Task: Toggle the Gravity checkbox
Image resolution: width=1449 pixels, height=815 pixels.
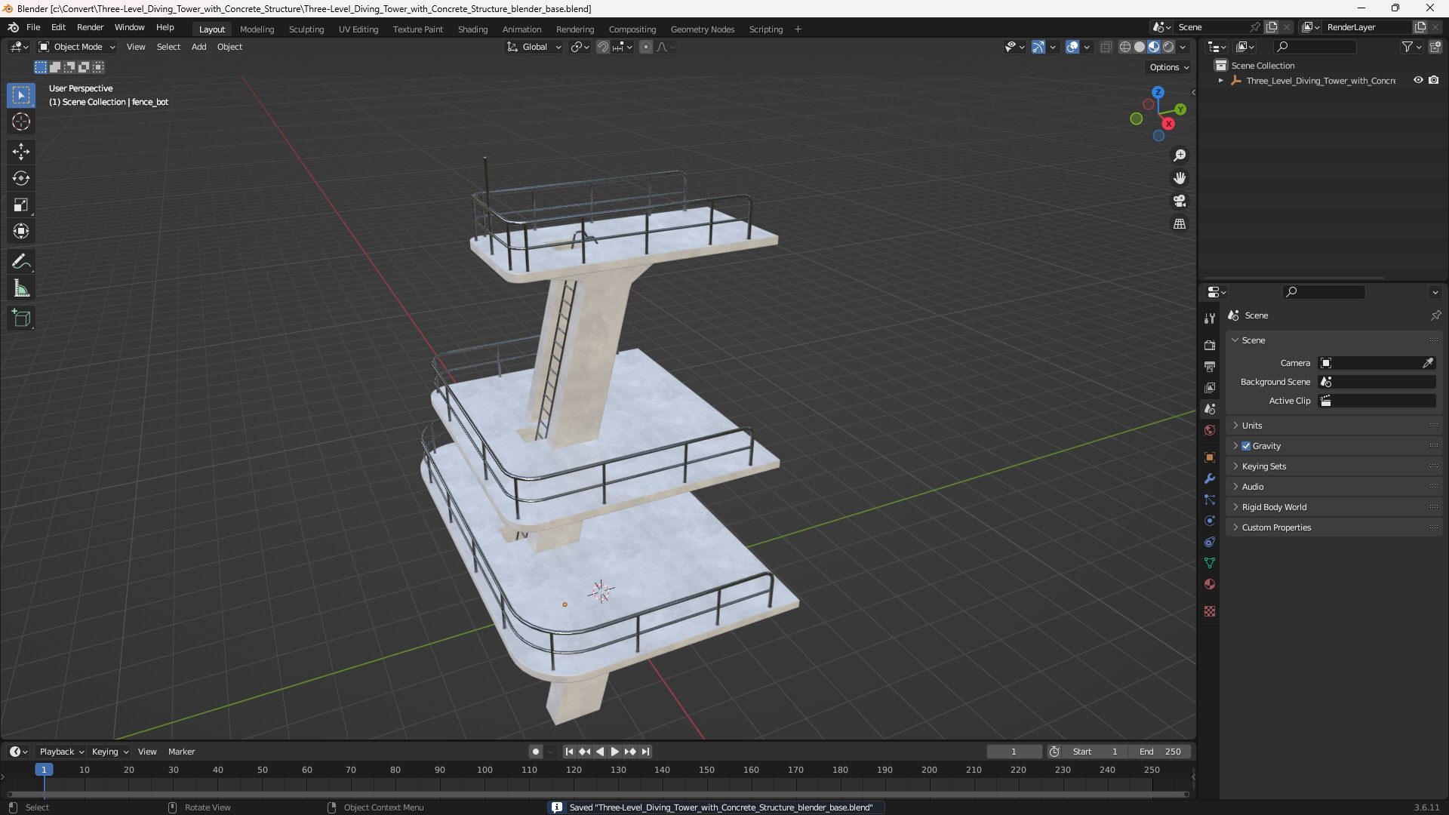Action: tap(1246, 446)
